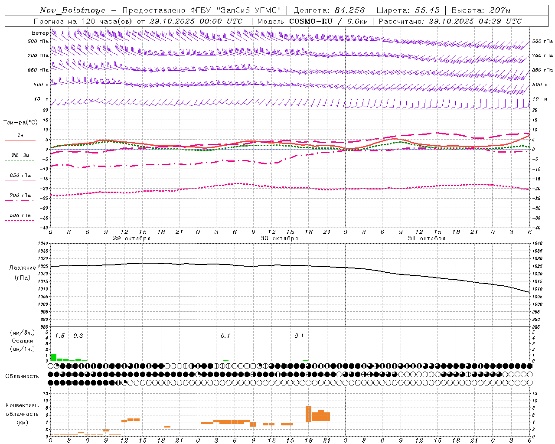Click the '850 гПа' temperature legend entry
The width and height of the screenshot is (555, 444).
pyautogui.click(x=20, y=176)
